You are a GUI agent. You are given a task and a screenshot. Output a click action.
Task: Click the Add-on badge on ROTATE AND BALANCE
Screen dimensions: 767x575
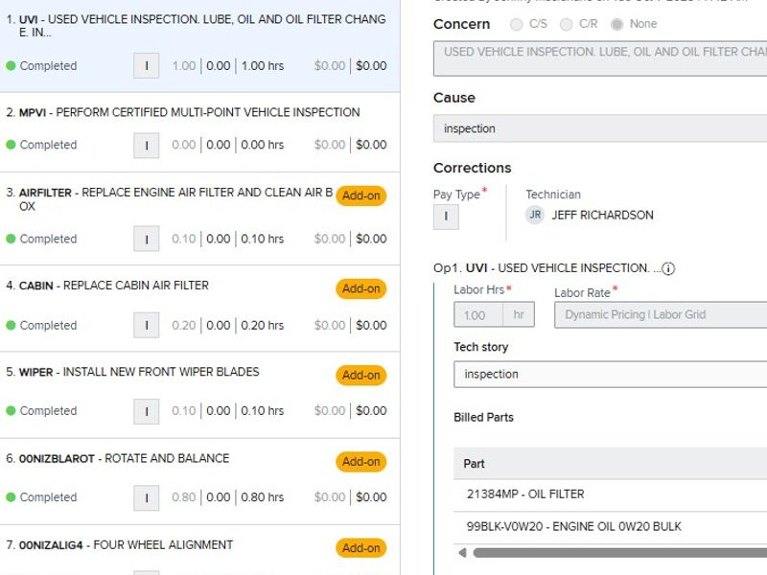[x=360, y=462]
